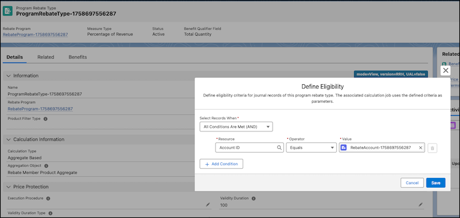Click 'Rebate Member Product Aggregate' value
This screenshot has width=460, height=218.
coord(43,173)
